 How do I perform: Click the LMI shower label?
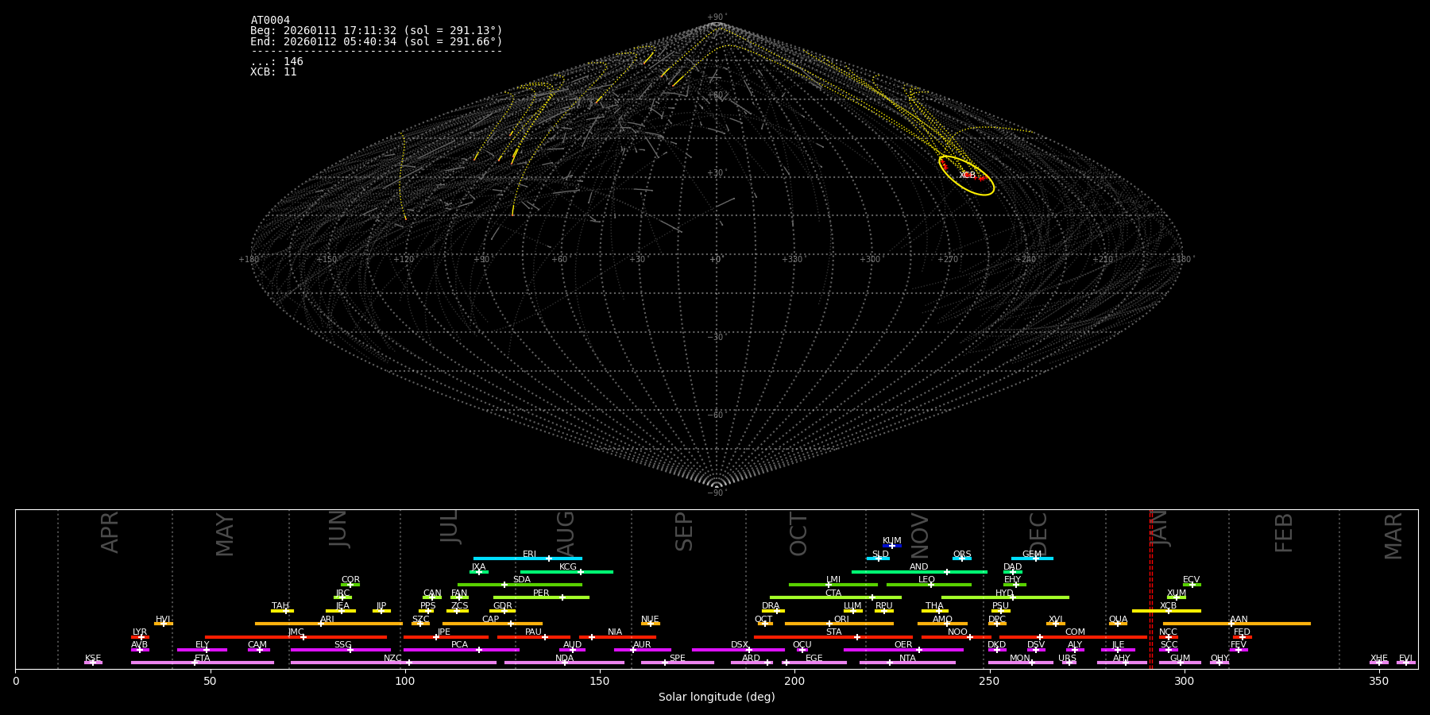833,580
